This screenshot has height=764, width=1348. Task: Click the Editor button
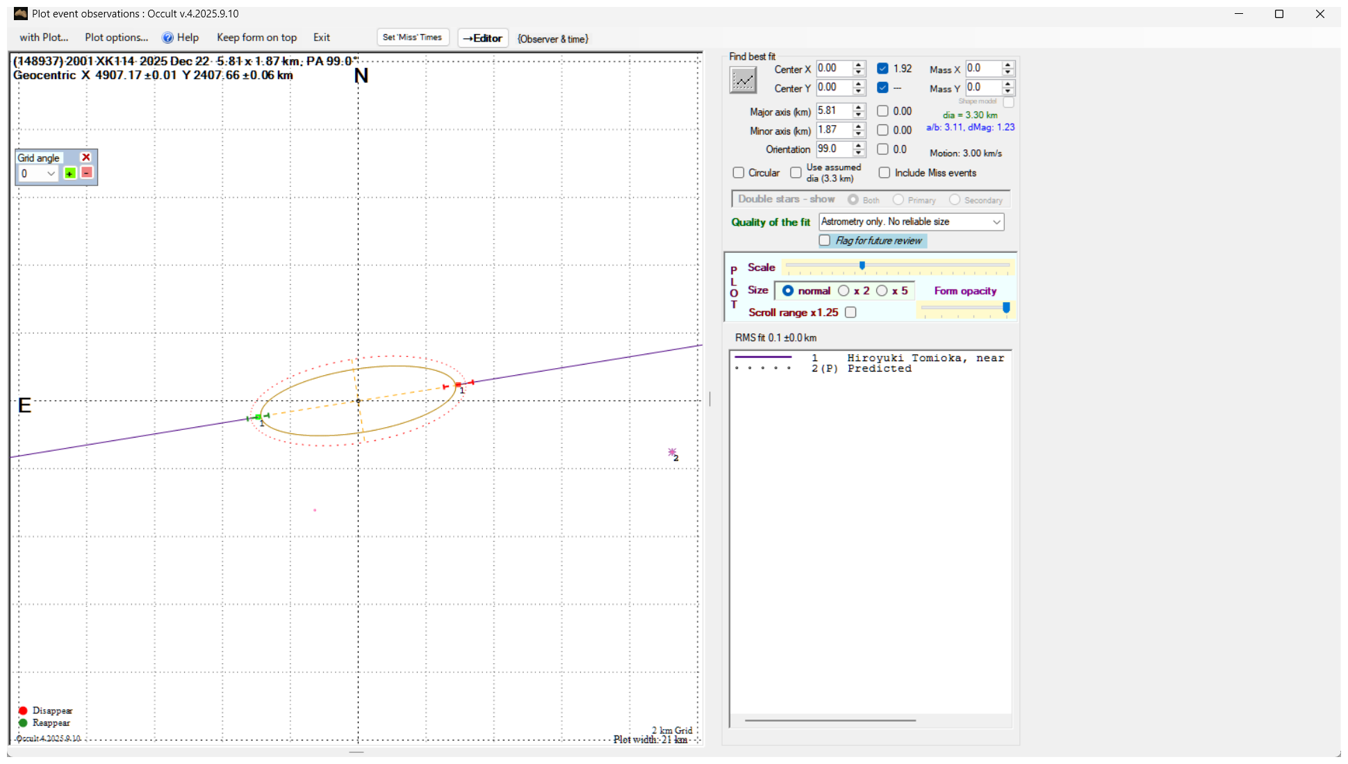point(483,38)
